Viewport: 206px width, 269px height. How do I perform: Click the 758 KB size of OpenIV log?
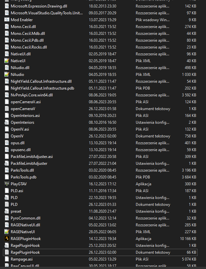pyautogui.click(x=190, y=136)
